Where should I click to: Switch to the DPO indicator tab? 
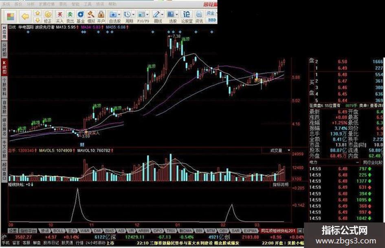[x=158, y=231]
